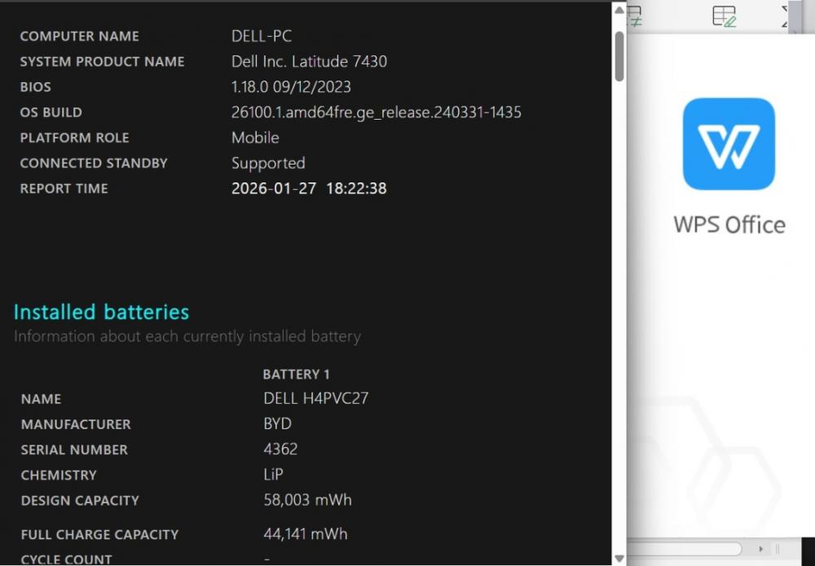This screenshot has width=815, height=566.
Task: Select full charge capacity 44,141 mWh
Action: coord(306,533)
